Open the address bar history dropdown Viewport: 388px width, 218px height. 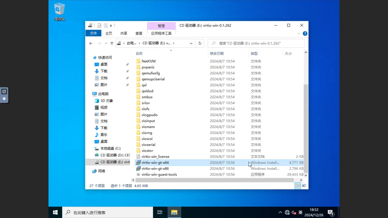pos(191,43)
